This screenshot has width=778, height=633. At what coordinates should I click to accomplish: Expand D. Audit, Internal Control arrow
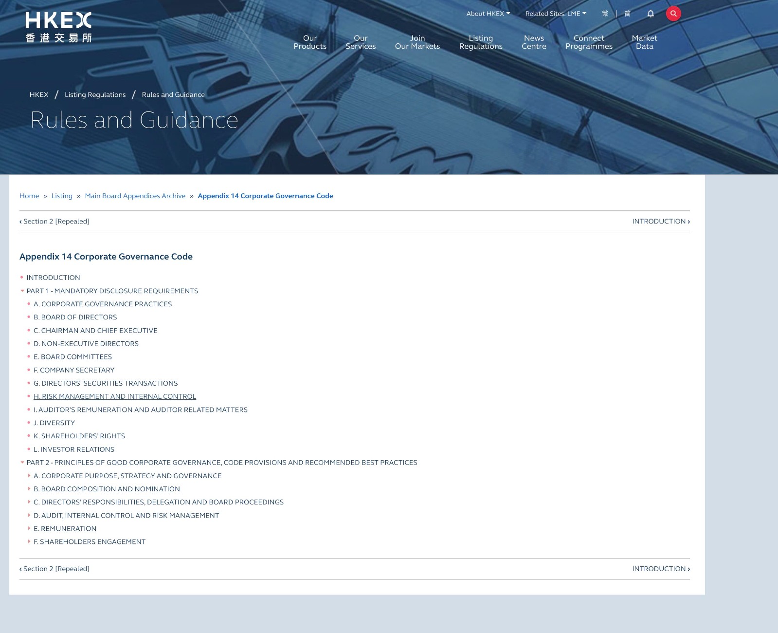pyautogui.click(x=29, y=515)
